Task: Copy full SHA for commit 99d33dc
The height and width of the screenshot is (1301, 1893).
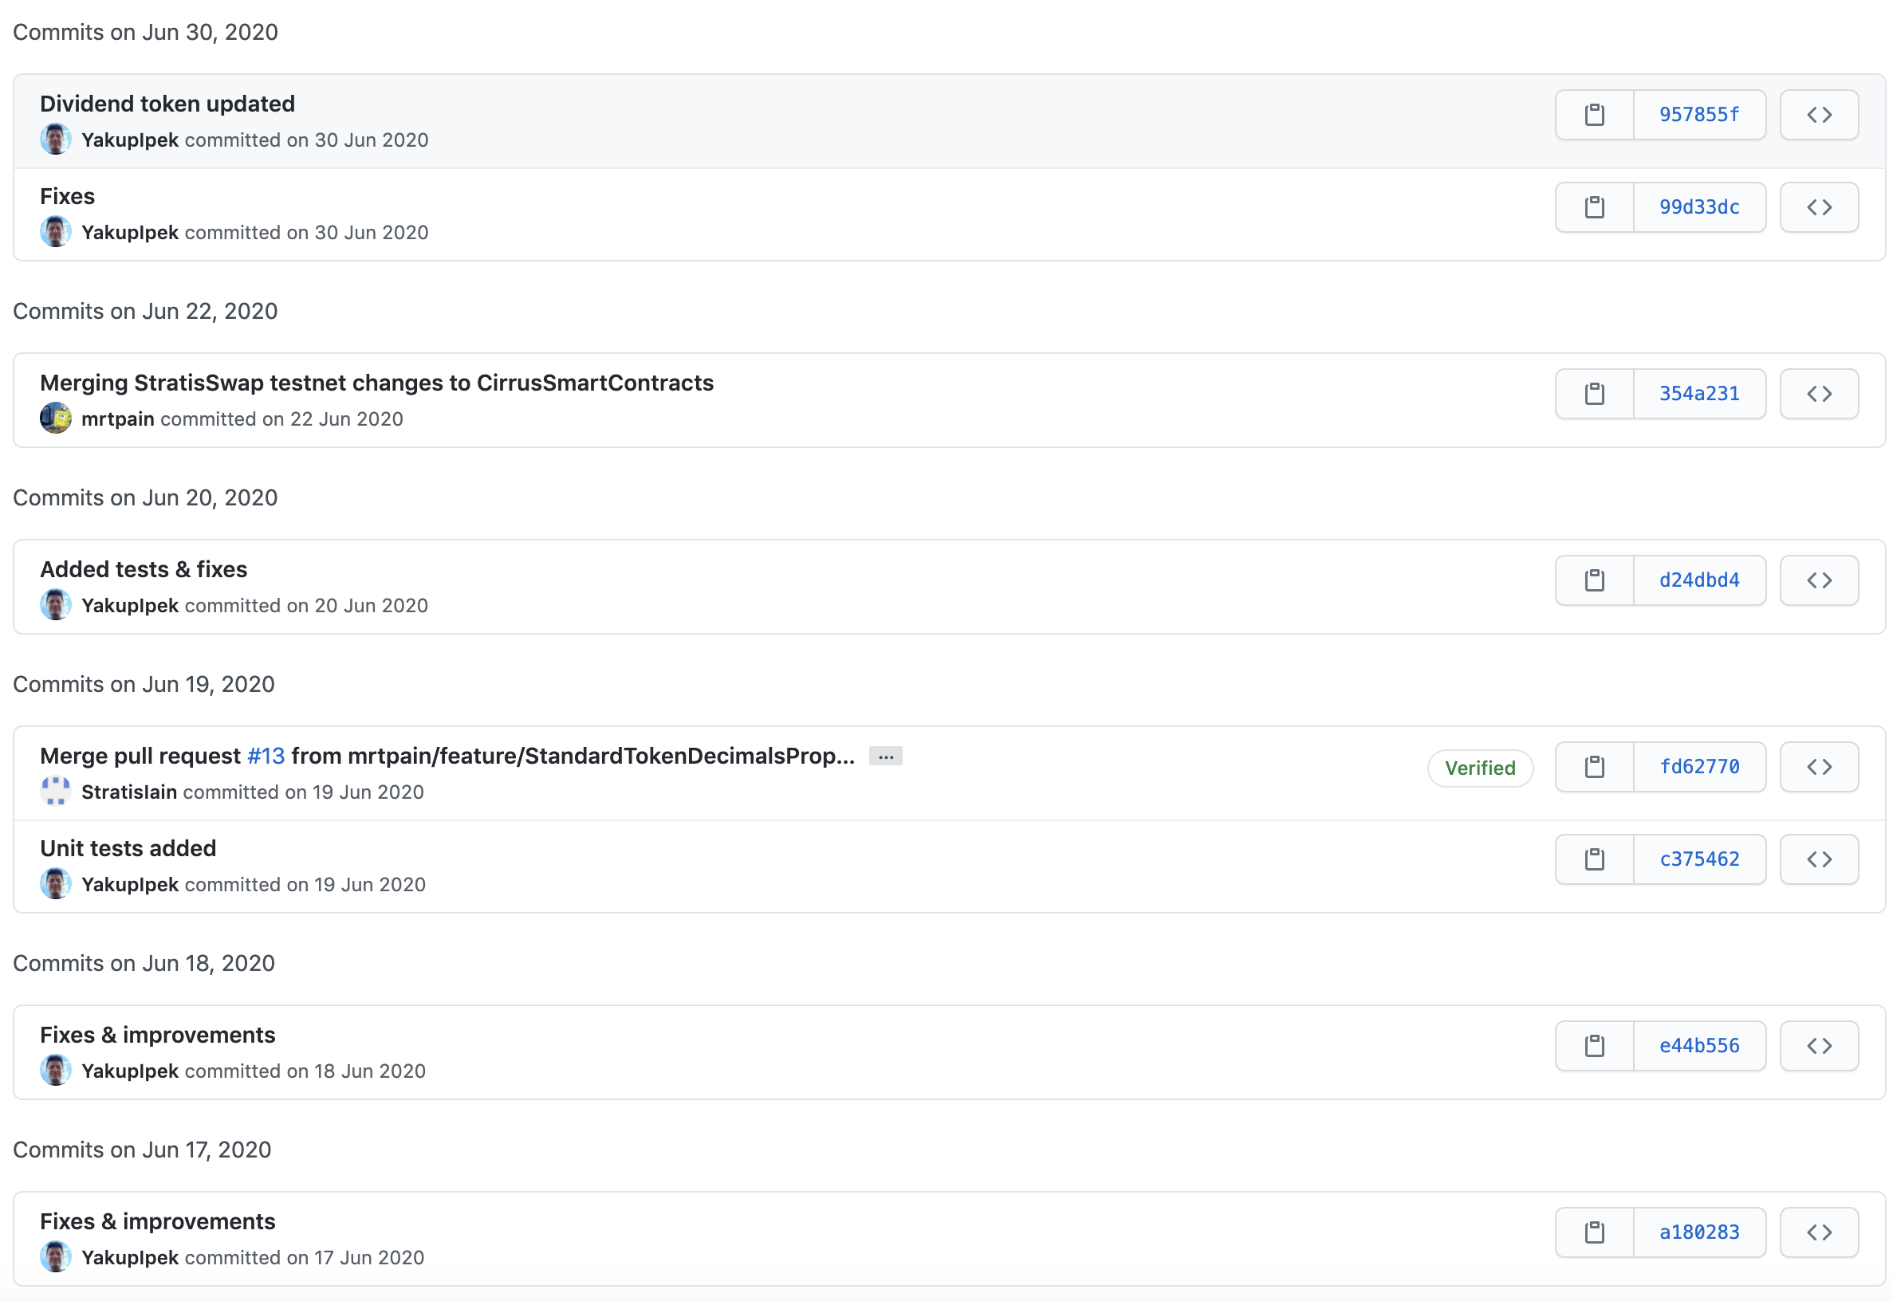Action: coord(1593,207)
